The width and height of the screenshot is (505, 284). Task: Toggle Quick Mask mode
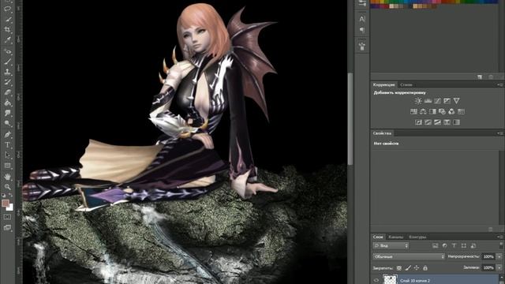click(7, 217)
